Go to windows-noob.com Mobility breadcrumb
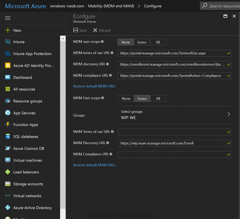This screenshot has width=240, height=219. coord(92,6)
